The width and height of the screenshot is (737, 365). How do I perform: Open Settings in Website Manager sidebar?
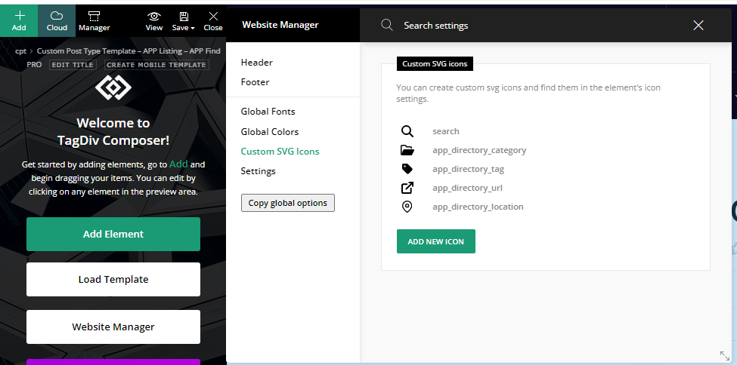258,171
